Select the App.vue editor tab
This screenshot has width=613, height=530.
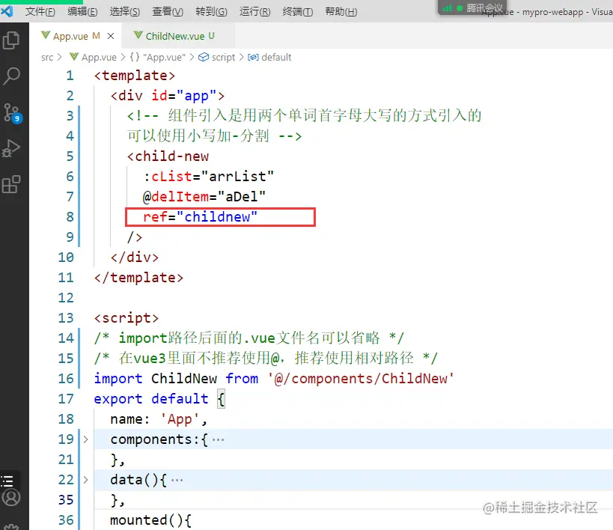point(73,34)
